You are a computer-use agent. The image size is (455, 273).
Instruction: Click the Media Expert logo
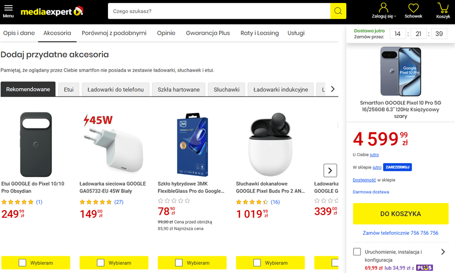(x=52, y=11)
